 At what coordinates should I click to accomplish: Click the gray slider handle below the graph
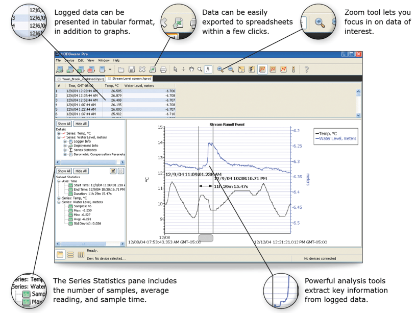206,238
